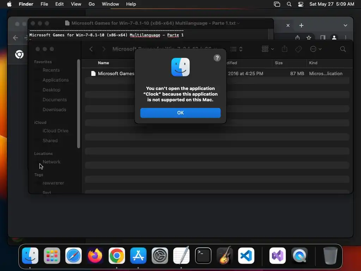Image resolution: width=361 pixels, height=271 pixels.
Task: Open the View menu
Action: tap(76, 4)
